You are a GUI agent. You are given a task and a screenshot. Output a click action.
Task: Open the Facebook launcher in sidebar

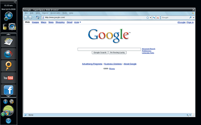coord(8,90)
